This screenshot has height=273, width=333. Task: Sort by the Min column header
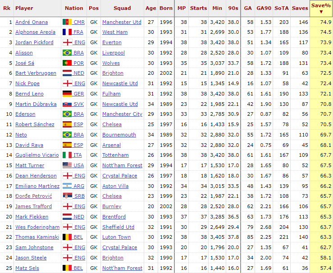tap(217, 8)
